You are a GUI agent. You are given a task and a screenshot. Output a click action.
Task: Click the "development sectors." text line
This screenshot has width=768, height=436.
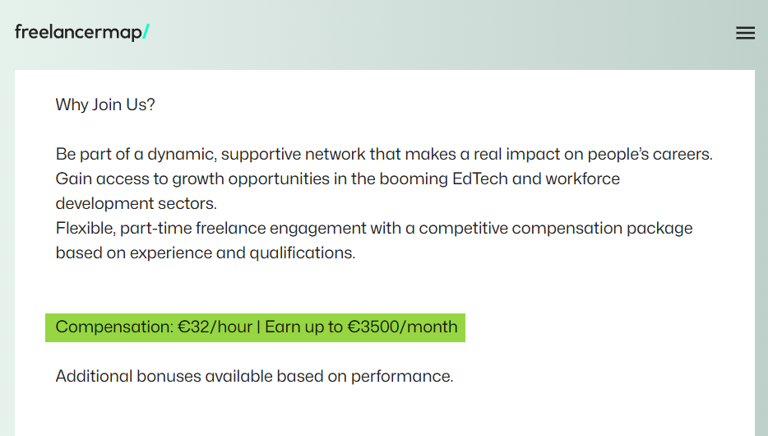pos(136,203)
